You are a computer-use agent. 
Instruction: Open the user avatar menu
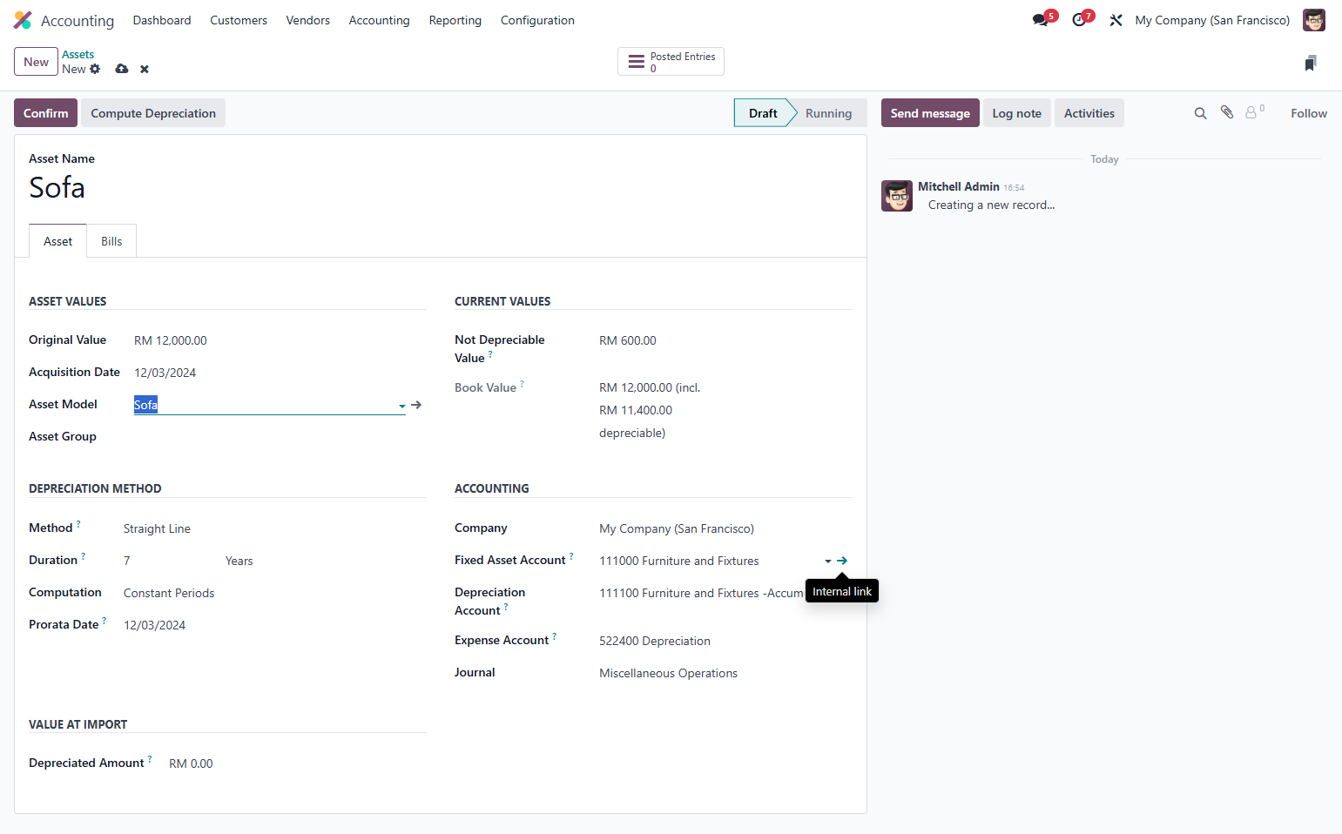pyautogui.click(x=1313, y=20)
